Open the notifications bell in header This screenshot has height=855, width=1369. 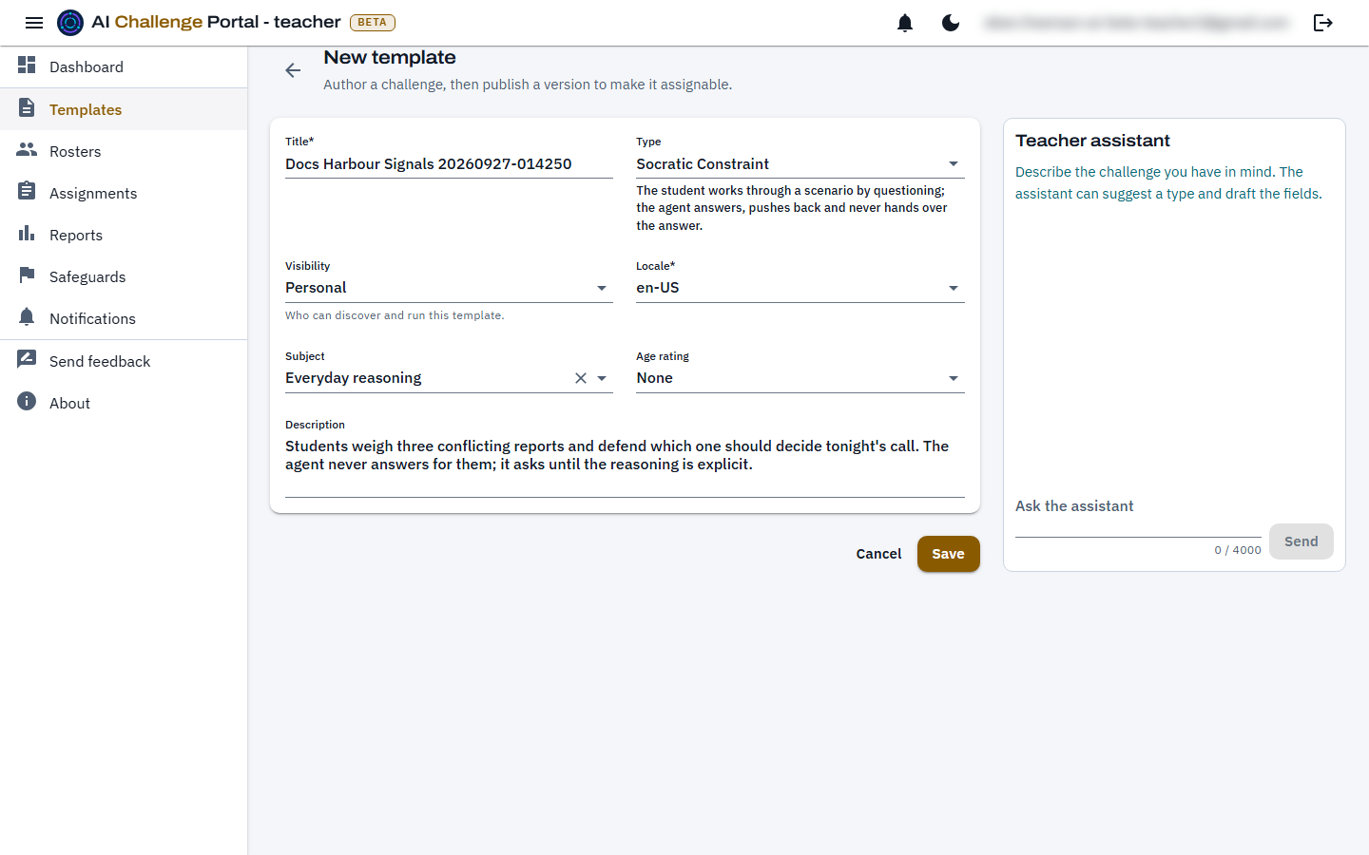(x=905, y=23)
